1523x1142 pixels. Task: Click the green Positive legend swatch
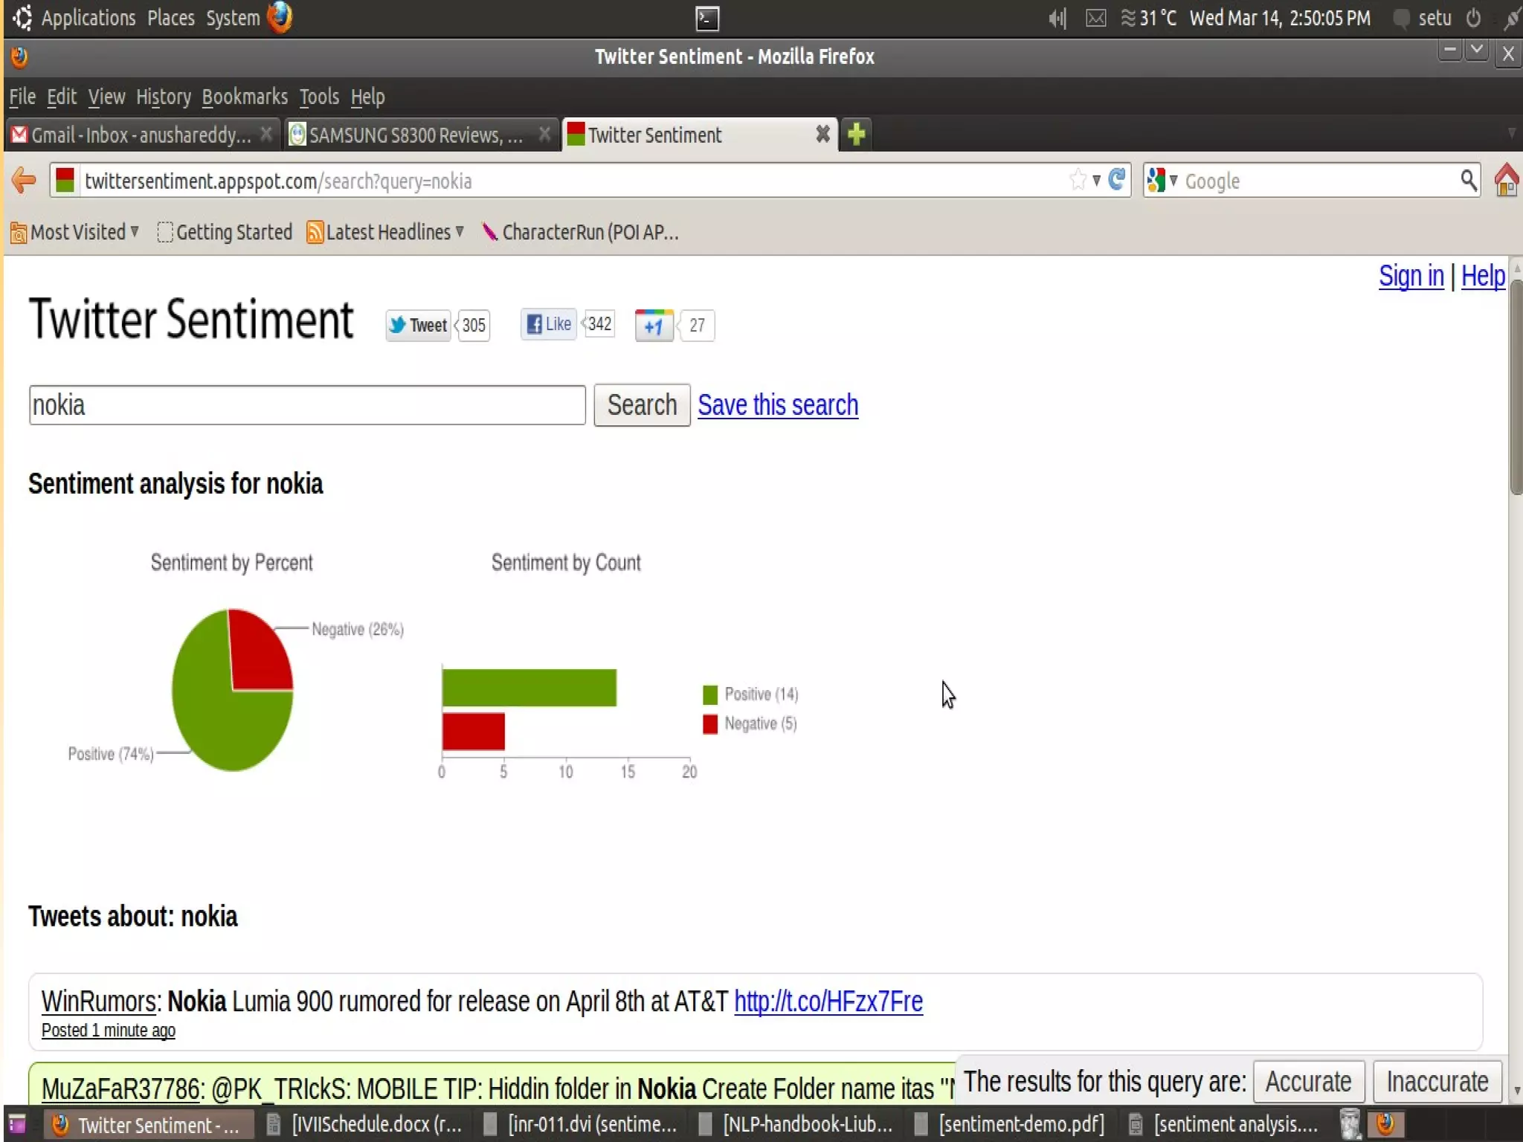[x=710, y=694]
